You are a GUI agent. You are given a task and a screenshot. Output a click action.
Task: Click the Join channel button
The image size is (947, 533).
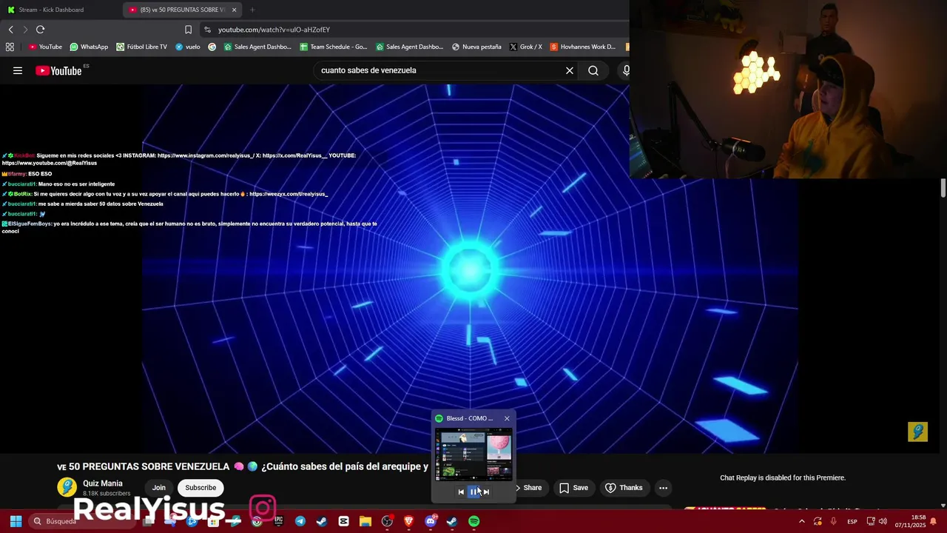[159, 488]
